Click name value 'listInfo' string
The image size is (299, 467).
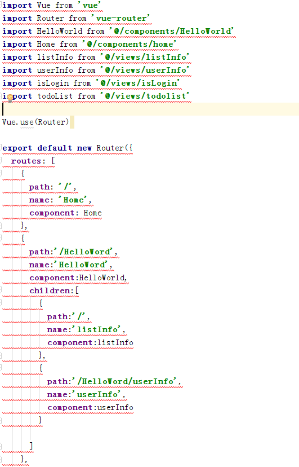point(97,330)
